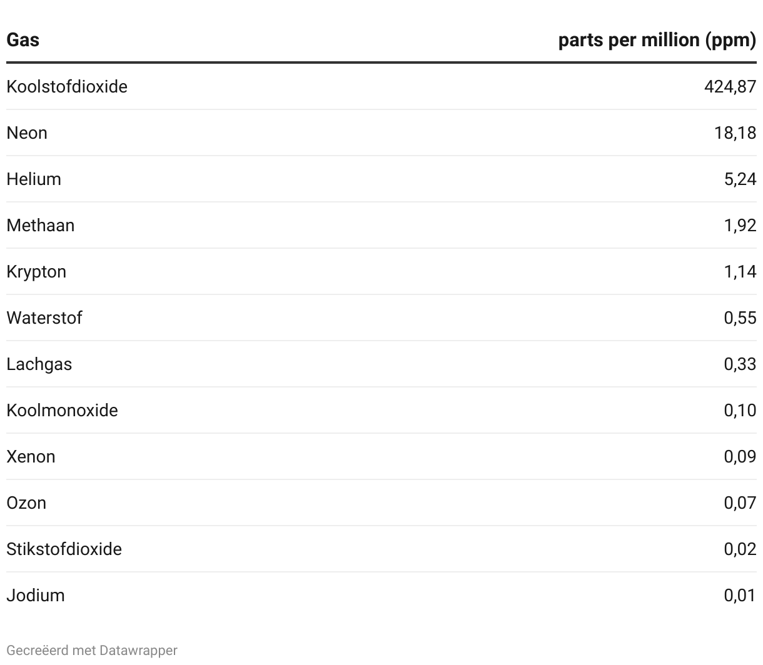Click the 5,24 value for Helium

pyautogui.click(x=740, y=179)
